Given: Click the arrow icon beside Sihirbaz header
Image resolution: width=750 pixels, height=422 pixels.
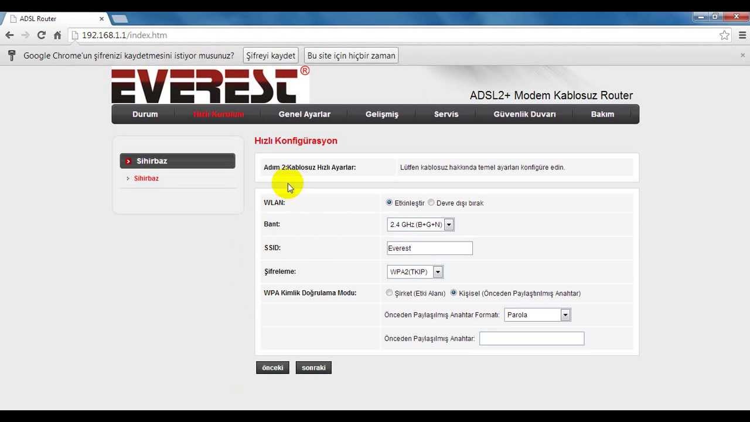Looking at the screenshot, I should pyautogui.click(x=128, y=161).
